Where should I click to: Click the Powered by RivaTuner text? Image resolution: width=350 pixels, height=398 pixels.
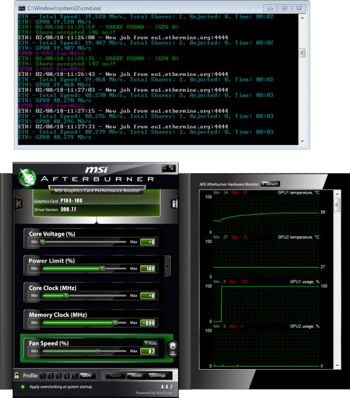coord(154,393)
